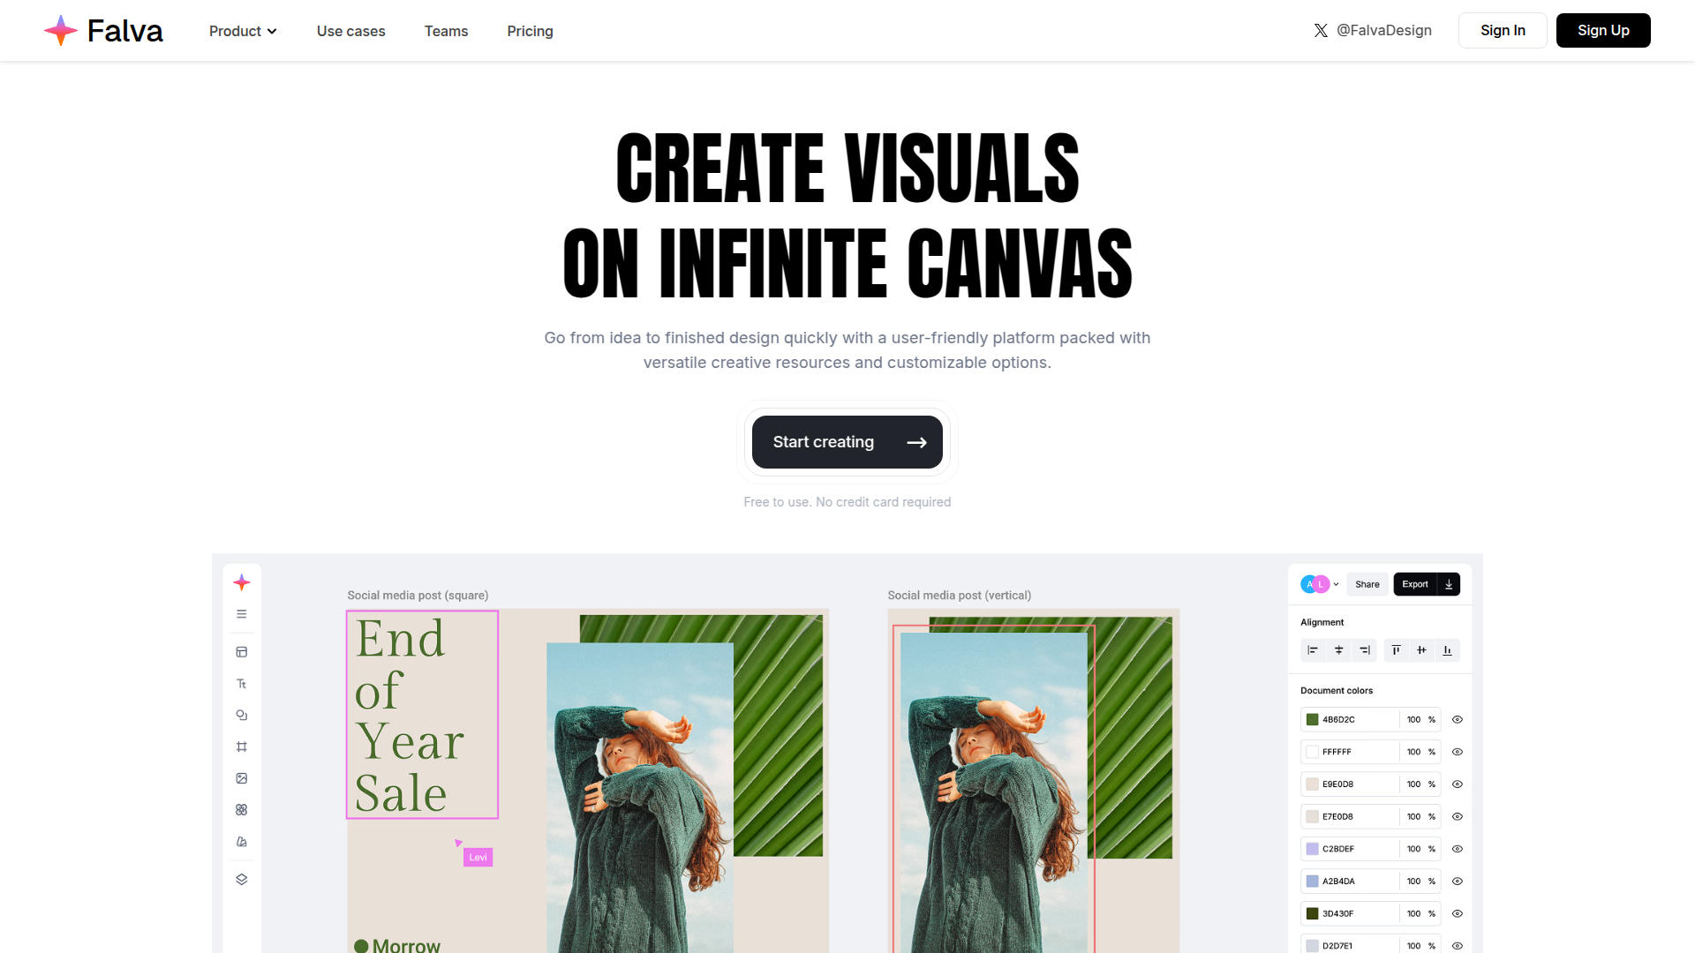Open the Pricing page
1695x953 pixels.
(x=530, y=31)
